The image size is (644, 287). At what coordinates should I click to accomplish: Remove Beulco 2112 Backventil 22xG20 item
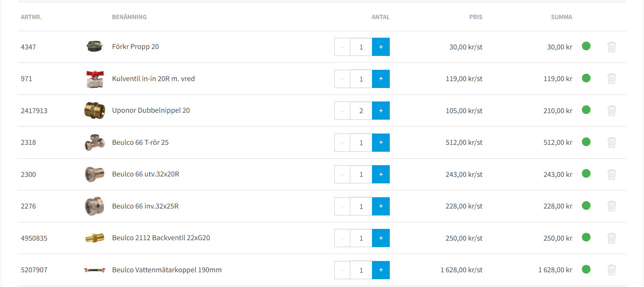click(x=611, y=238)
